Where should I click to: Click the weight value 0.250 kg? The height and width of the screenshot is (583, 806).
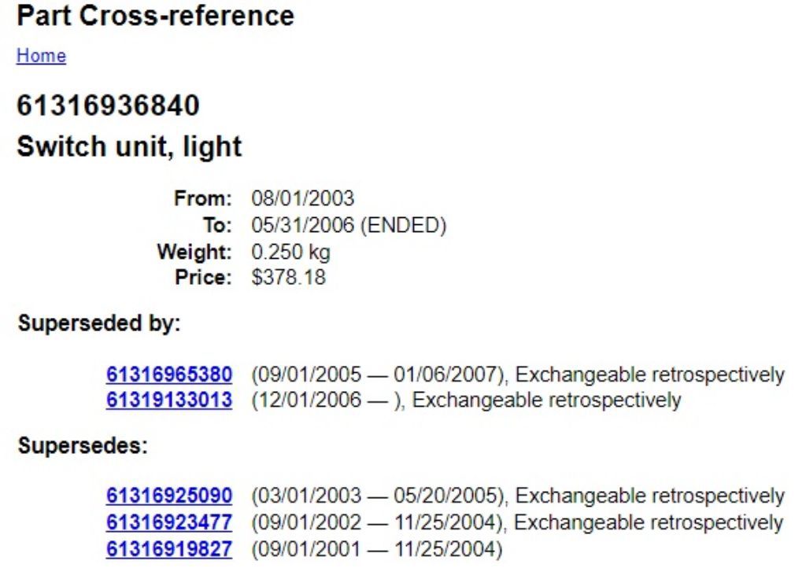pos(291,253)
